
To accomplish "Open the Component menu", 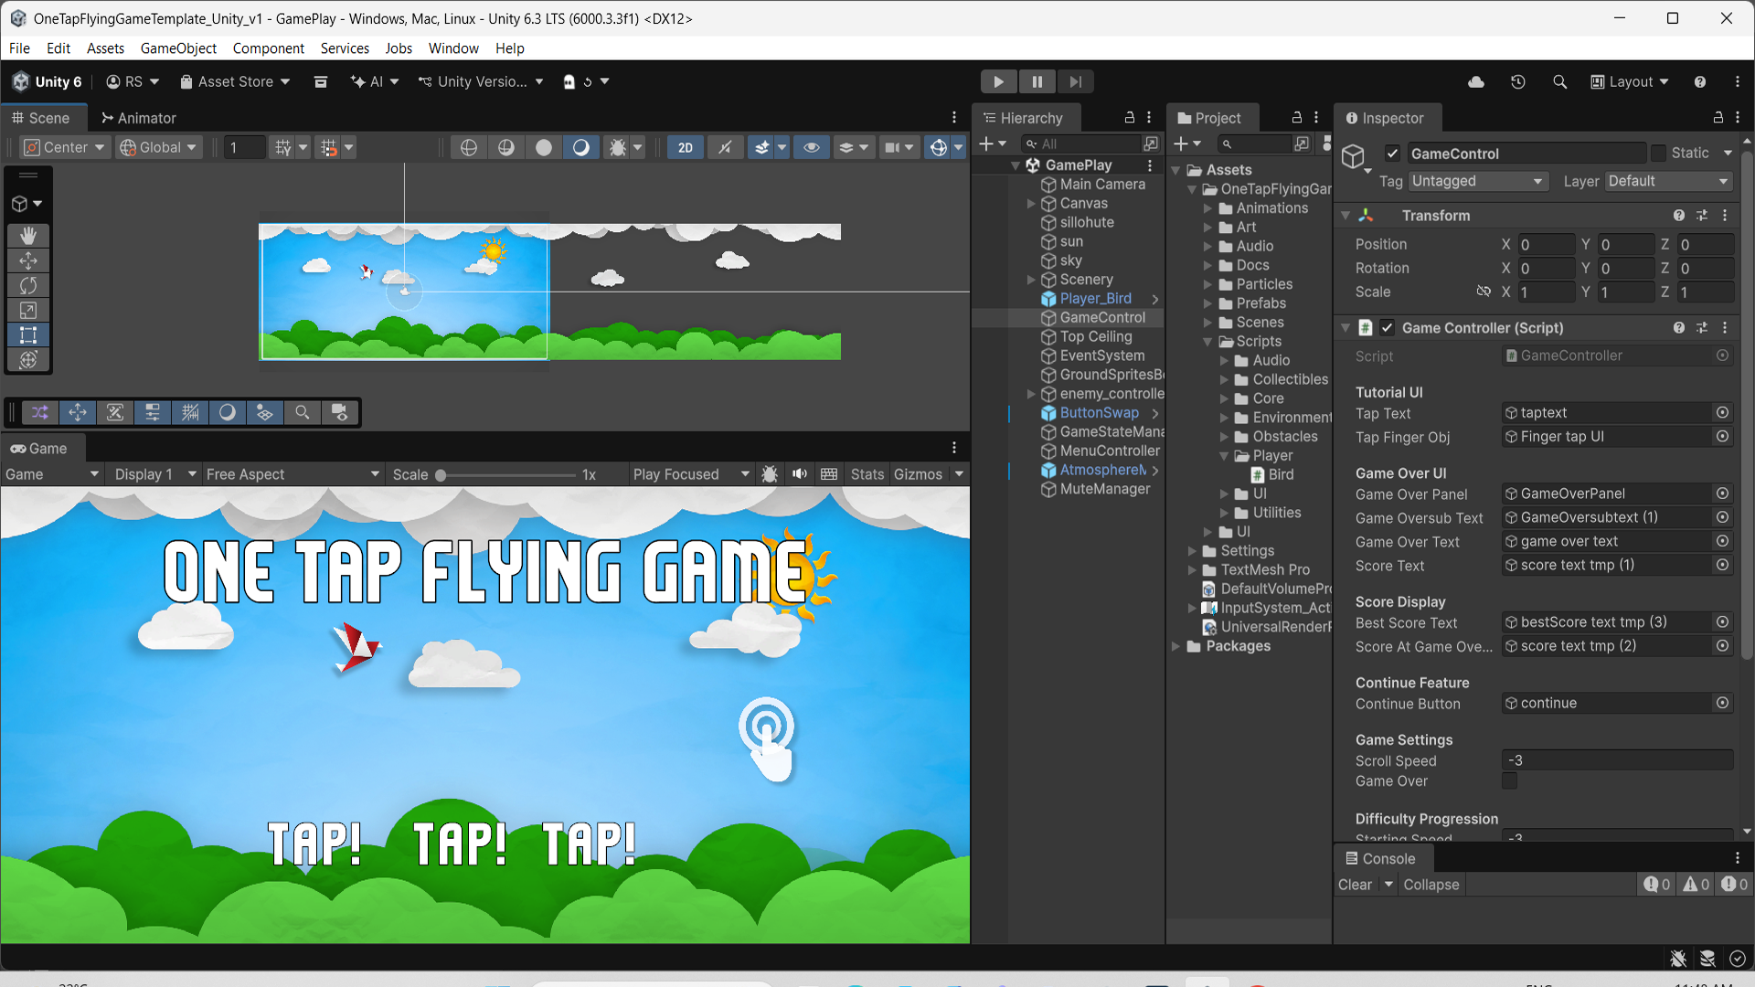I will pos(268,48).
